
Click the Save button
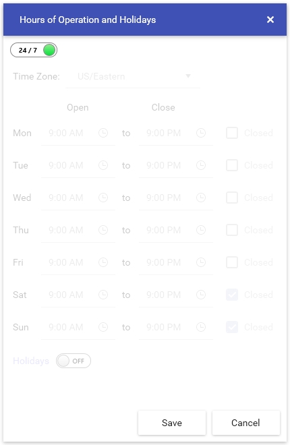(172, 423)
